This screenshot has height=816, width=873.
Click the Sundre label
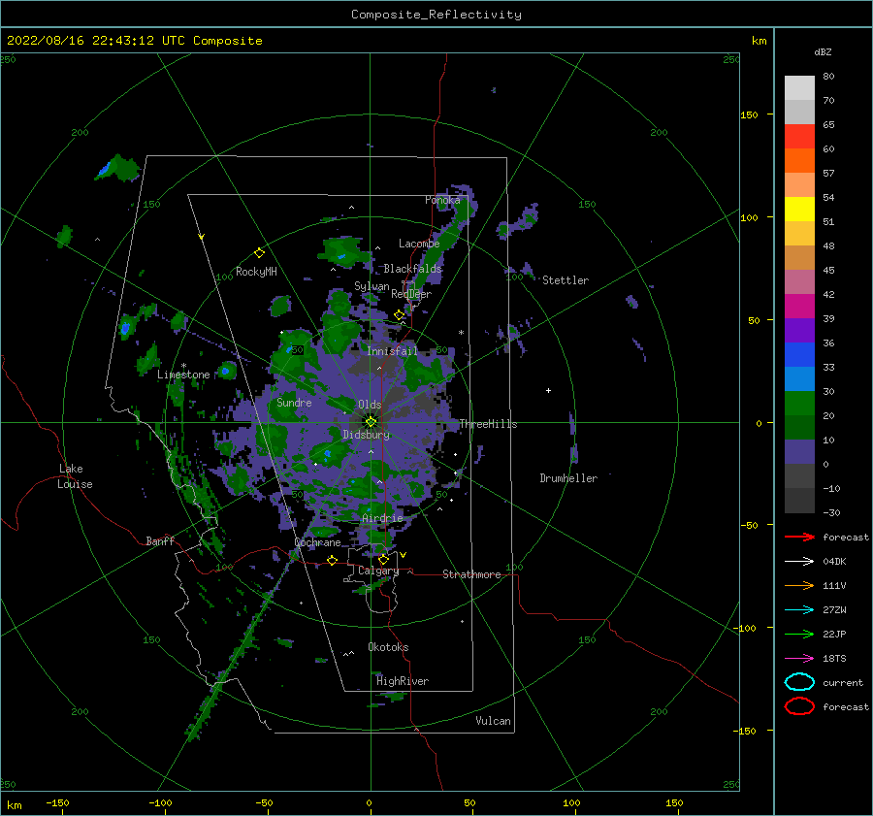(x=294, y=403)
